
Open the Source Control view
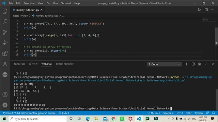(x=5, y=32)
